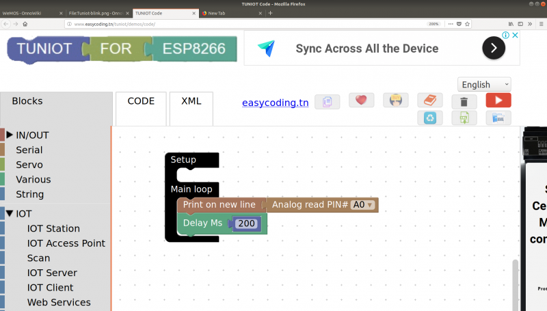Click the green save file icon
The image size is (547, 311).
tap(464, 118)
